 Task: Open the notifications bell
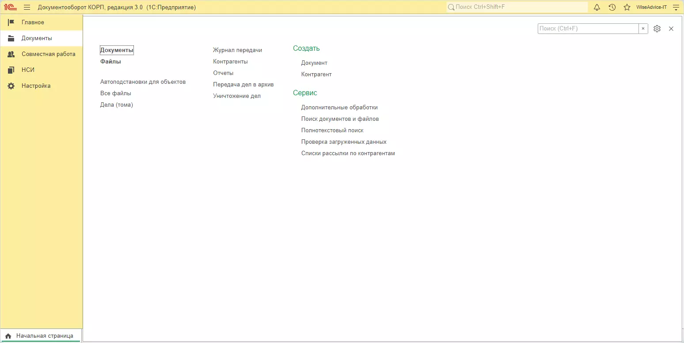597,7
